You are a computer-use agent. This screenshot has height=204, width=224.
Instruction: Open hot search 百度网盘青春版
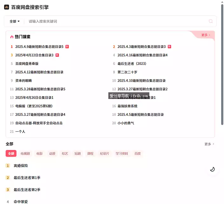point(27,64)
